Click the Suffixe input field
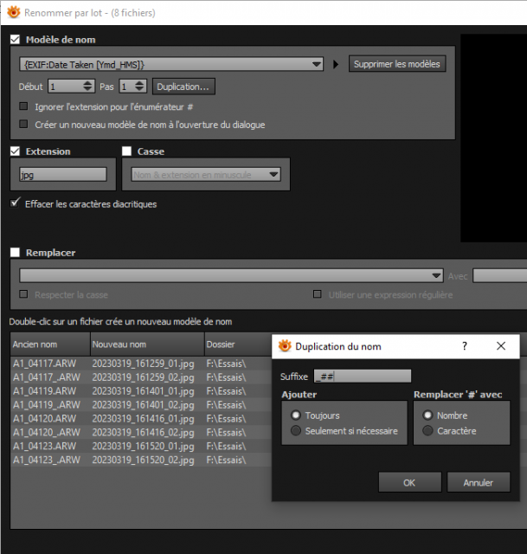 pyautogui.click(x=363, y=377)
